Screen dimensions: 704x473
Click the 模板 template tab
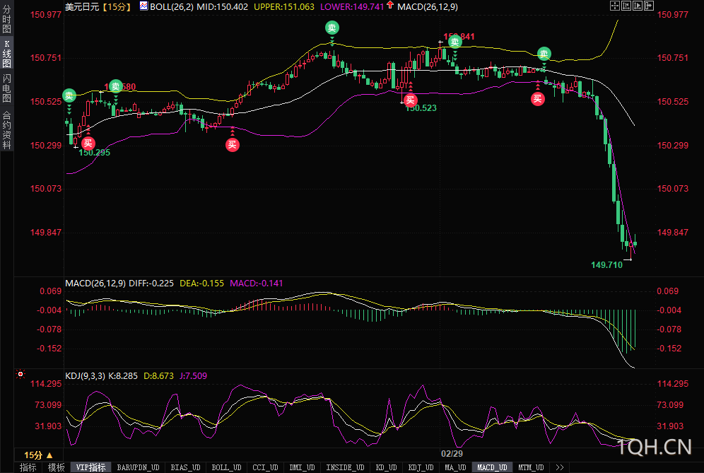56,467
